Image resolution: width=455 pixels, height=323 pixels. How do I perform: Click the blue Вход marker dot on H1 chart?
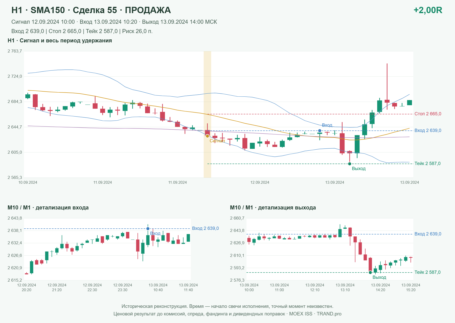320,131
